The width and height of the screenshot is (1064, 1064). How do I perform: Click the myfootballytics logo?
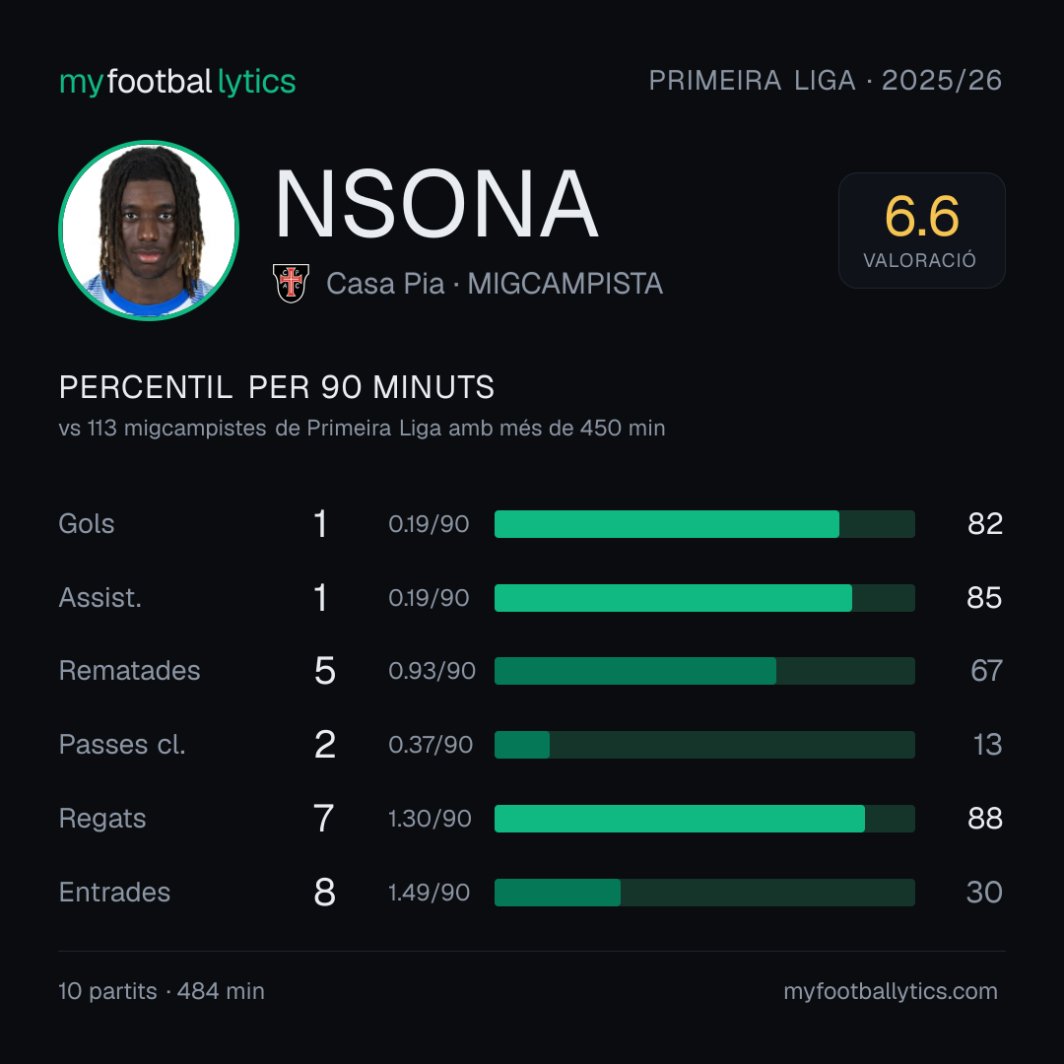[x=177, y=82]
